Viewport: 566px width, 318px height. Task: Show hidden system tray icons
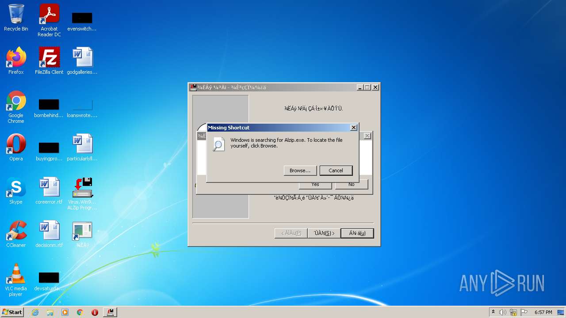[493, 312]
